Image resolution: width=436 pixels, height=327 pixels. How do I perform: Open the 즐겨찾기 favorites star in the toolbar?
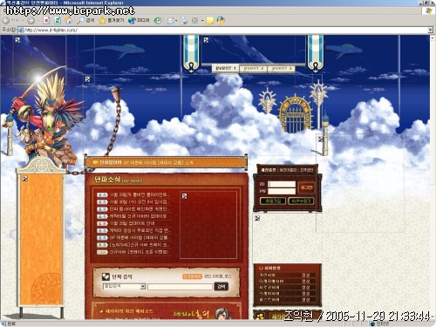[111, 20]
